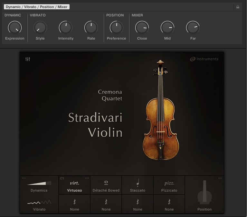
Task: Activate the Virtuoso articulation slot
Action: pyautogui.click(x=74, y=185)
